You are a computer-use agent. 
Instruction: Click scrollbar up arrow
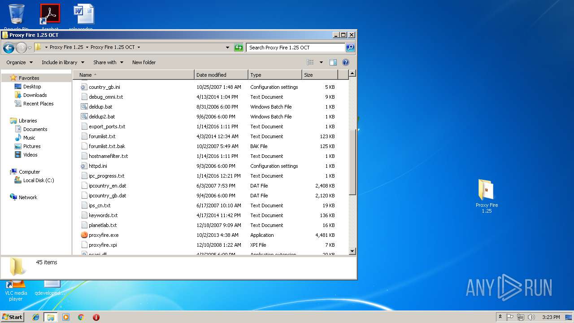[352, 73]
